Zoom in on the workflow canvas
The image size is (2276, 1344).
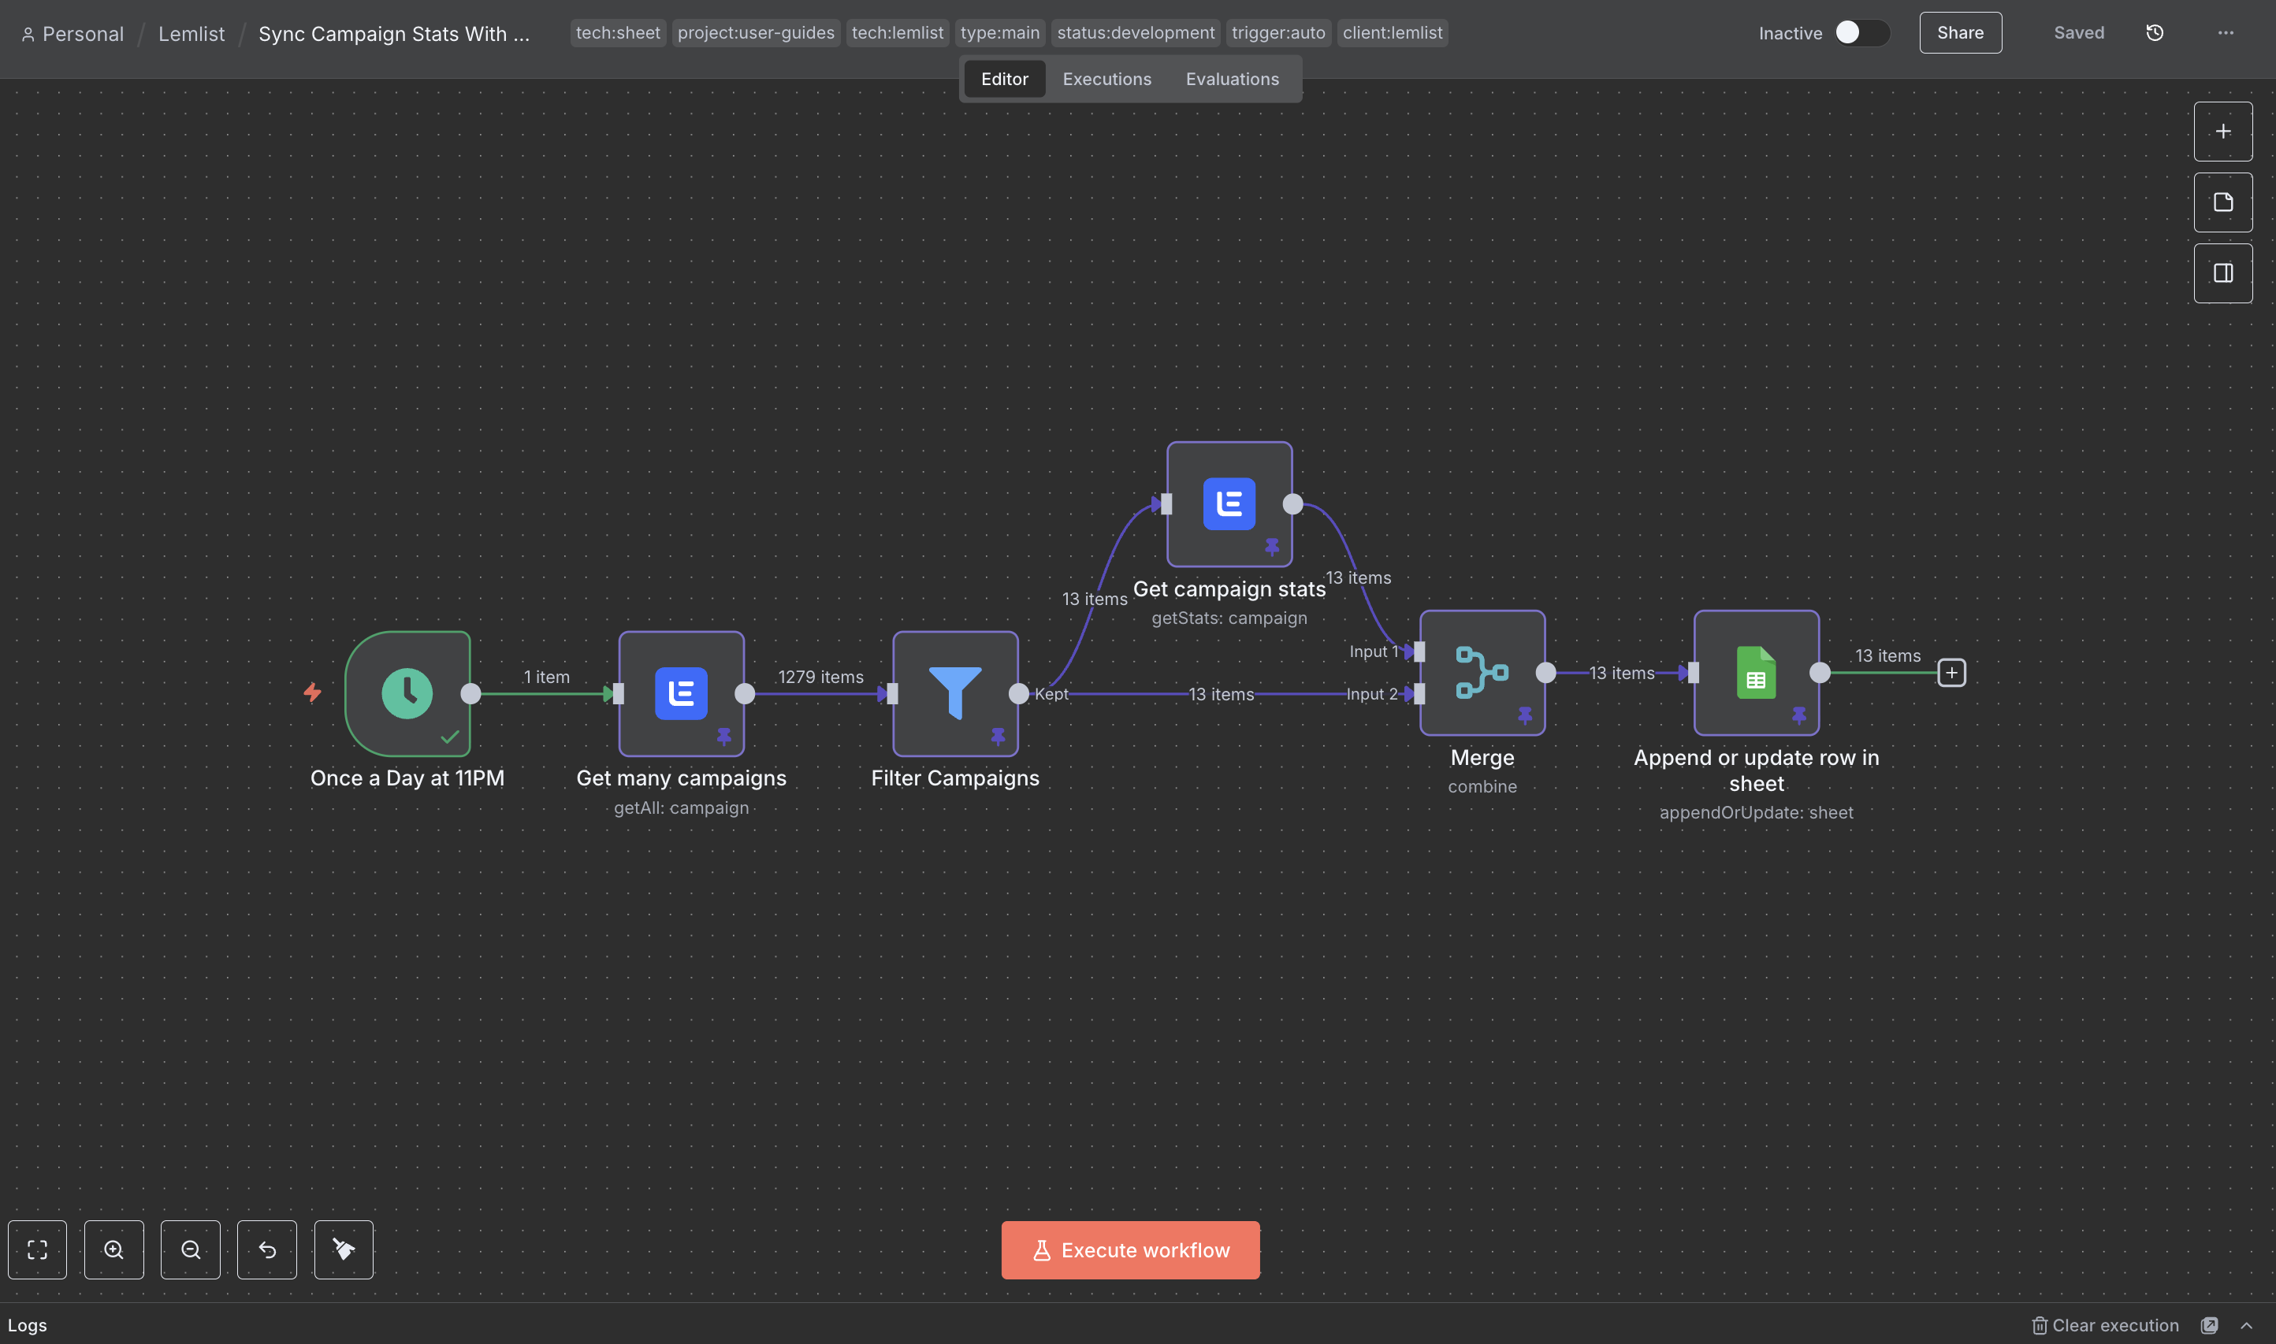[114, 1249]
